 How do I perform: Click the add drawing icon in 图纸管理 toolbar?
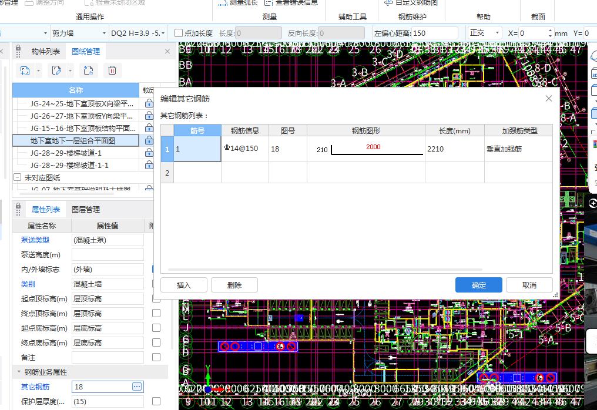pyautogui.click(x=25, y=71)
